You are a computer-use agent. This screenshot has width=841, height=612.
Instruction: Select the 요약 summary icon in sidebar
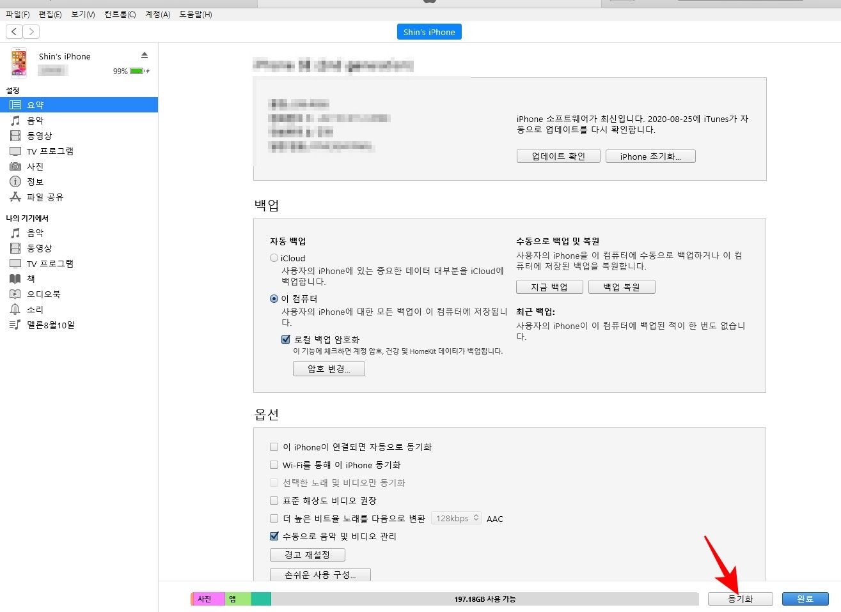point(15,105)
